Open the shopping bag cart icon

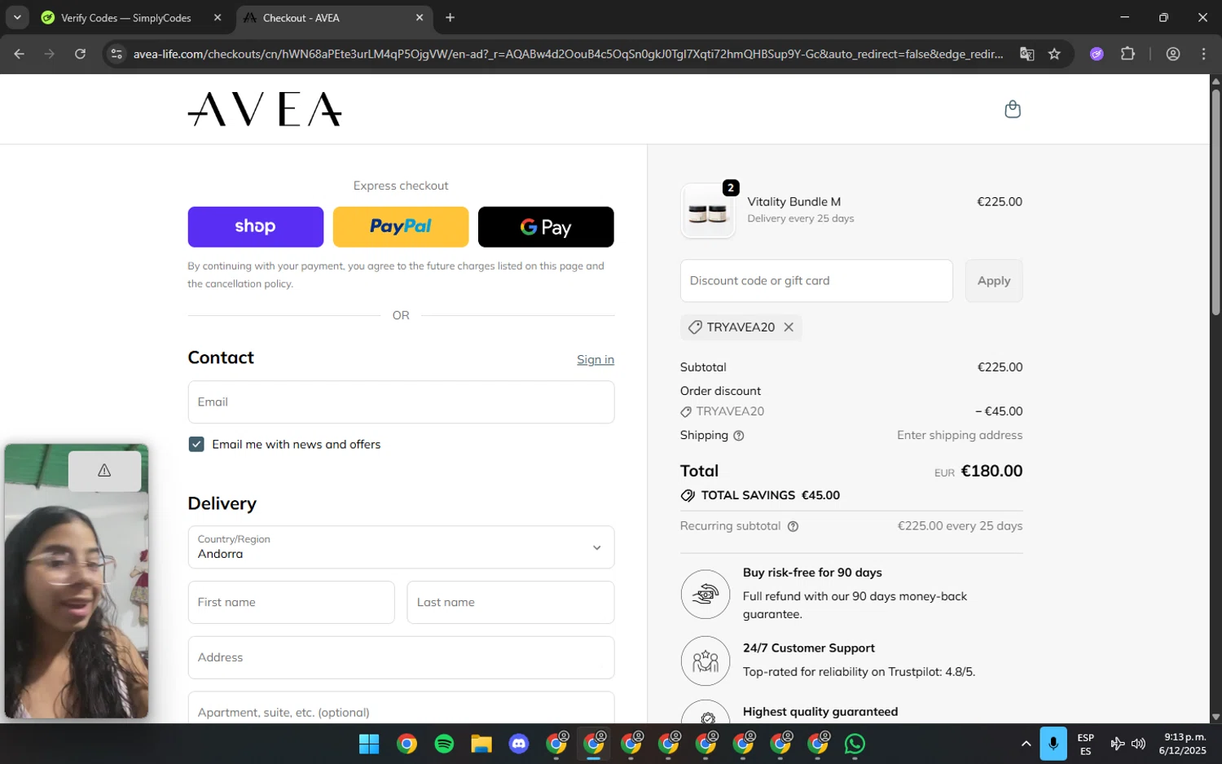[1013, 109]
